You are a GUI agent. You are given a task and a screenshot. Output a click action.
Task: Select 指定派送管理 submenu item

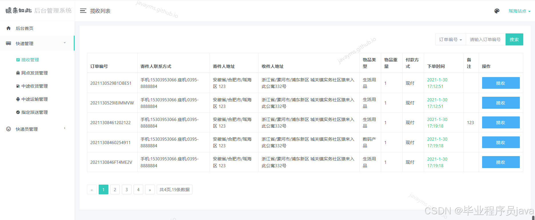click(35, 112)
